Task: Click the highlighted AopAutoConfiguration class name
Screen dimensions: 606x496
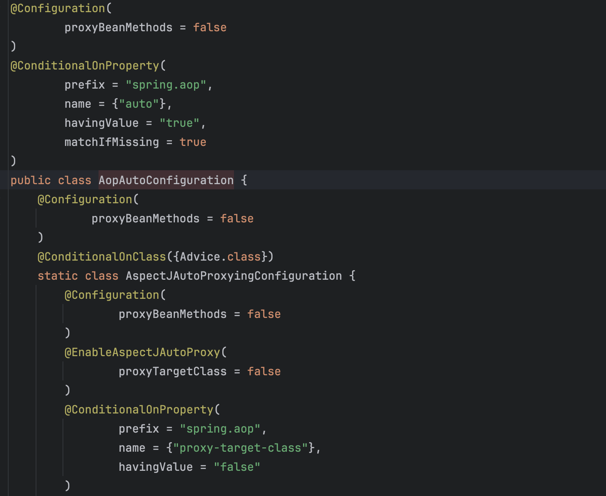Action: 166,180
